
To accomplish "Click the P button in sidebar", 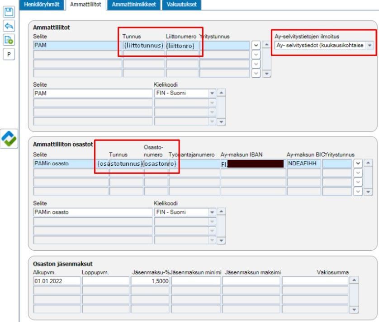I will click(9, 54).
